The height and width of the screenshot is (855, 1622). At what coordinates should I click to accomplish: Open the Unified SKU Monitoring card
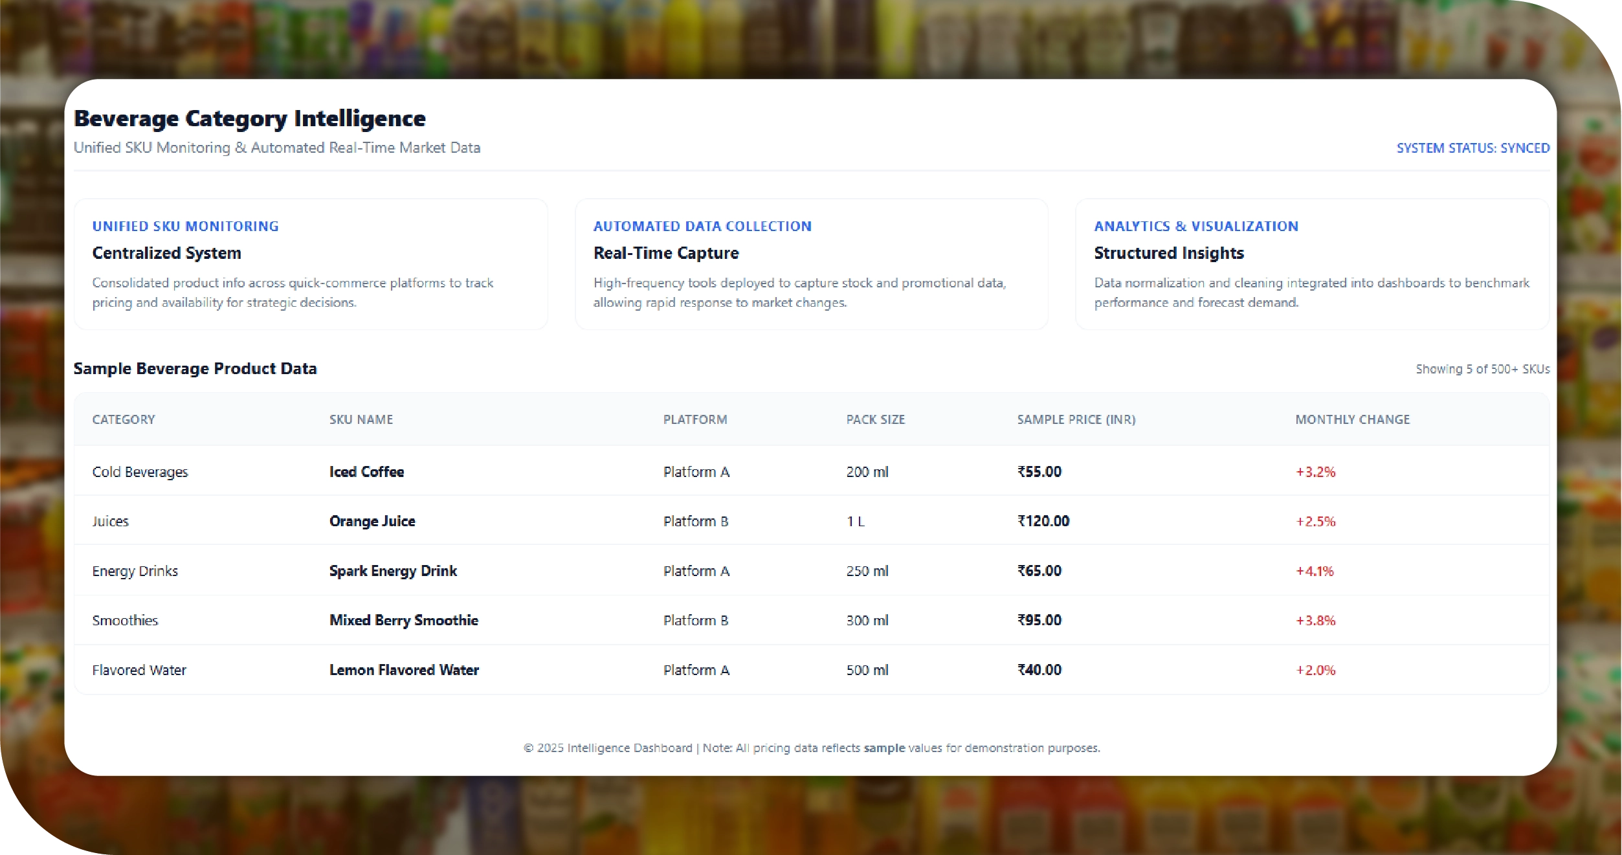tap(311, 264)
